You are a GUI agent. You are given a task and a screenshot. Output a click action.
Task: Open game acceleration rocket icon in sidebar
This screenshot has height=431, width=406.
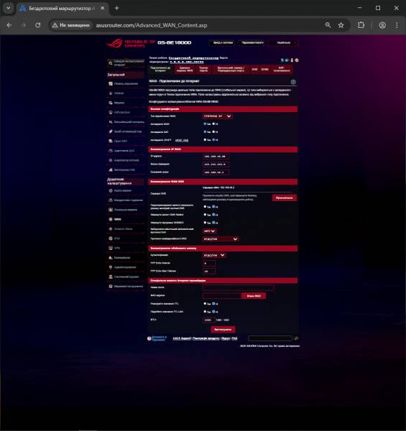111,131
